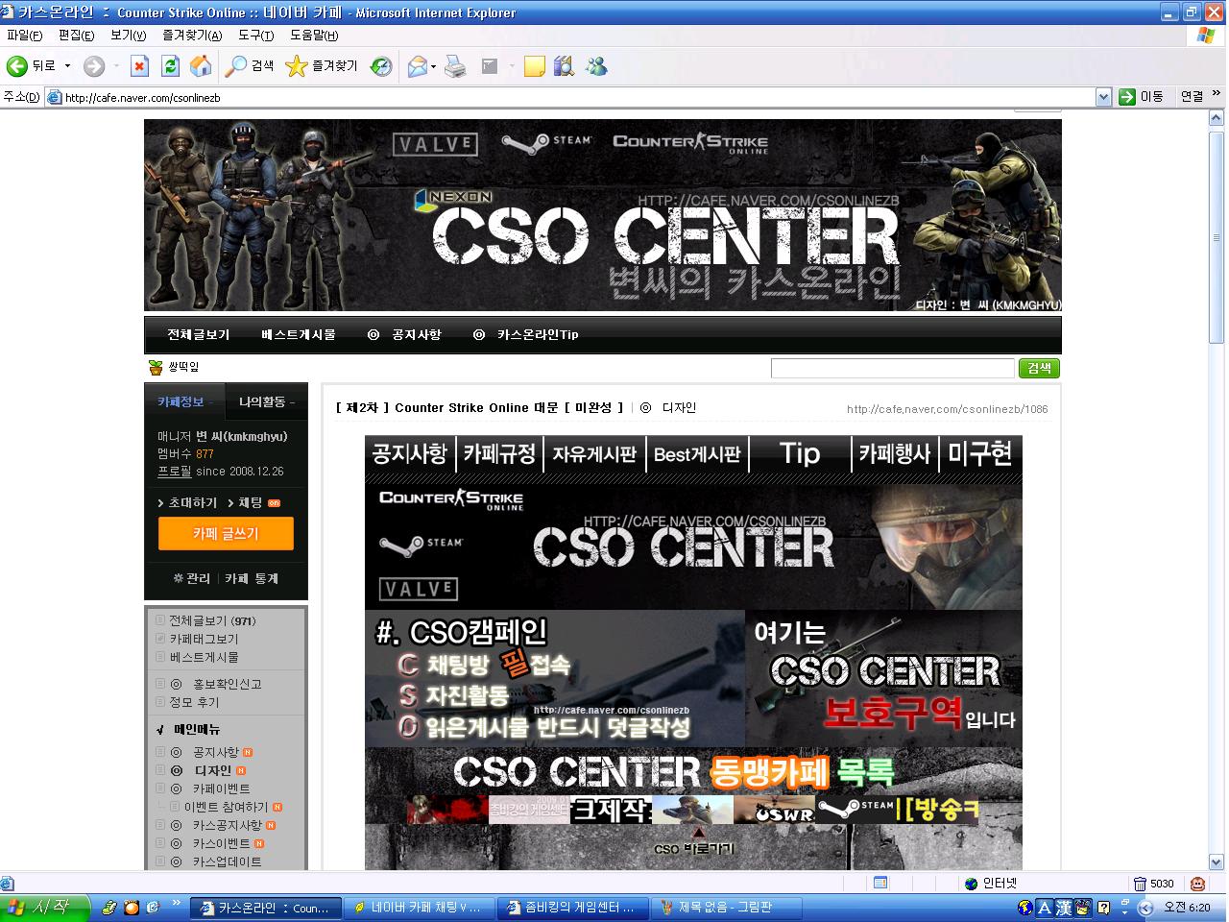
Task: Go to the browser home page icon
Action: tap(201, 66)
